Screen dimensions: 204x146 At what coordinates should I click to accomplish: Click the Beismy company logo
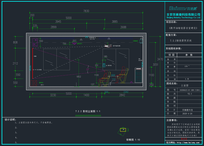pyautogui.click(x=183, y=9)
